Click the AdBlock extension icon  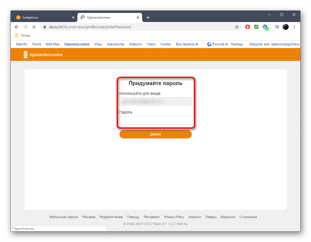[x=247, y=27]
